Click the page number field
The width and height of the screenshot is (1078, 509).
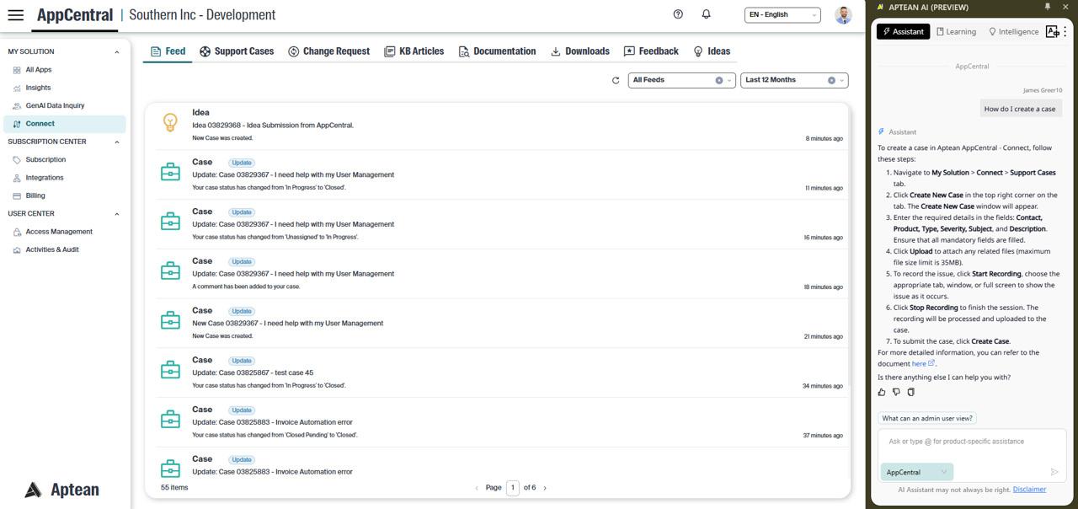click(x=512, y=488)
